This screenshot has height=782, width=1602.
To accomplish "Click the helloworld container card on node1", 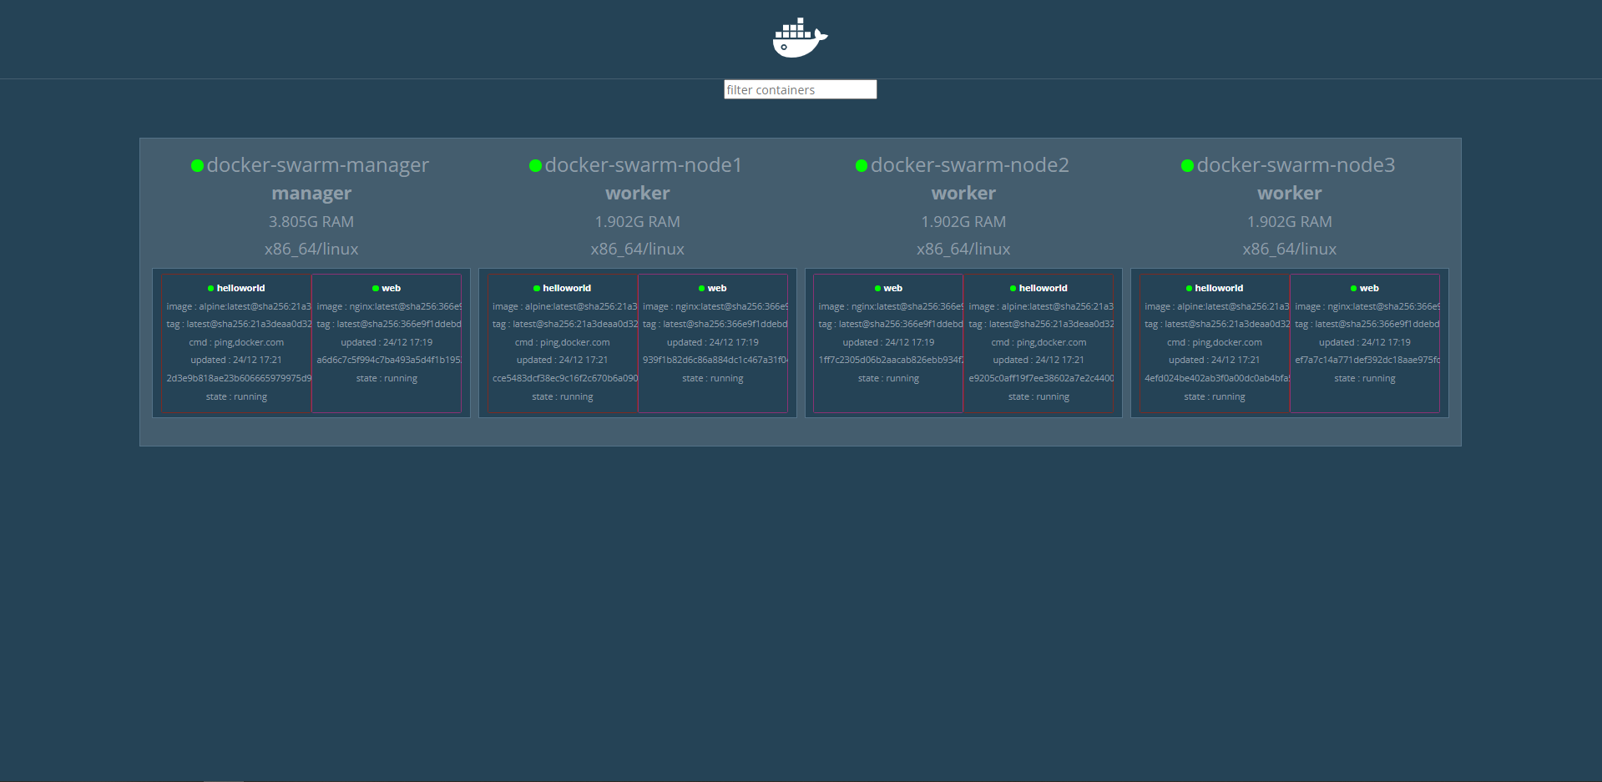I will point(561,342).
